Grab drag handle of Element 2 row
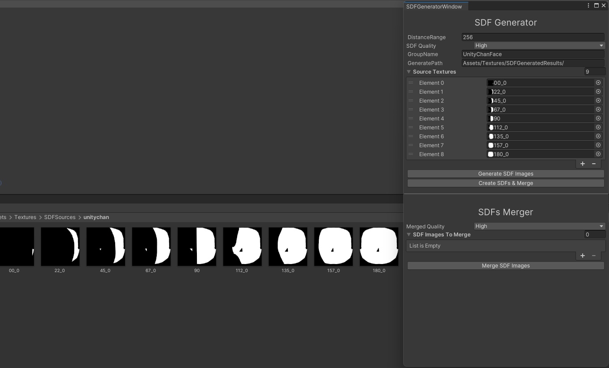The image size is (609, 368). [411, 100]
